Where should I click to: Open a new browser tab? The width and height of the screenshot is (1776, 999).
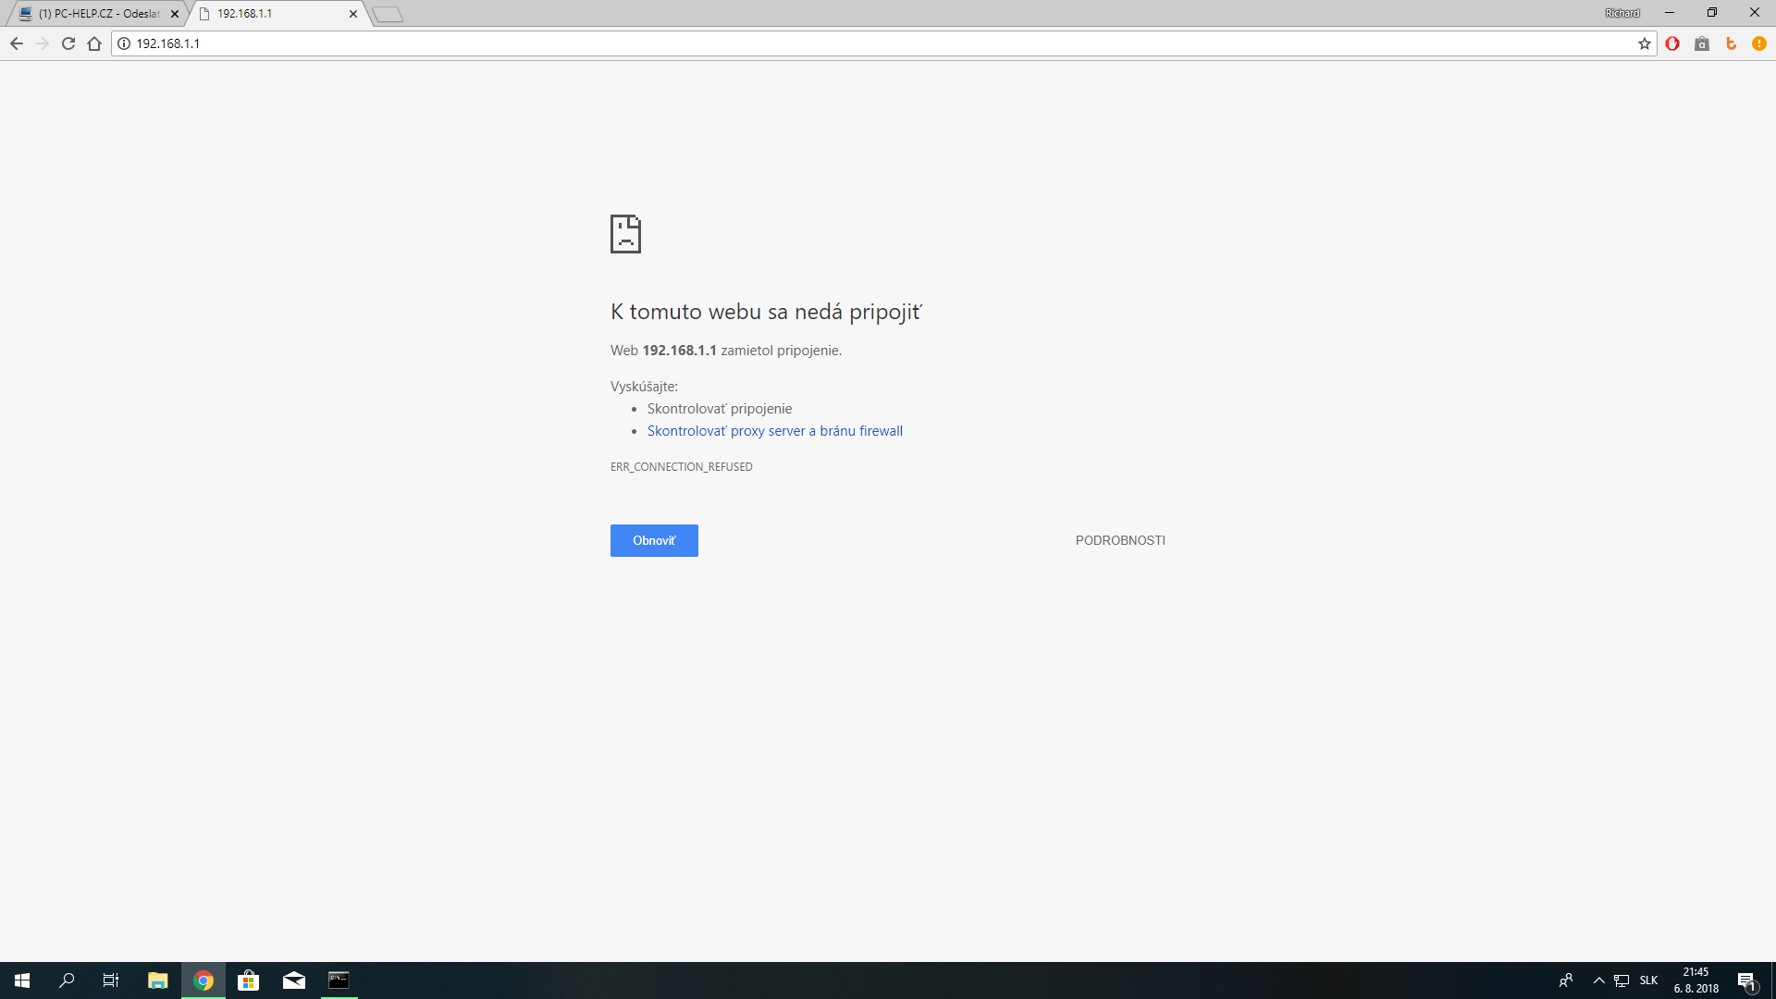click(x=388, y=14)
